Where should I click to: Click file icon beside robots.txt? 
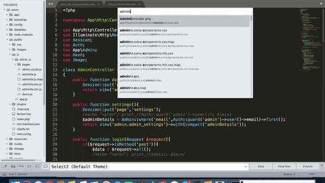[14, 129]
